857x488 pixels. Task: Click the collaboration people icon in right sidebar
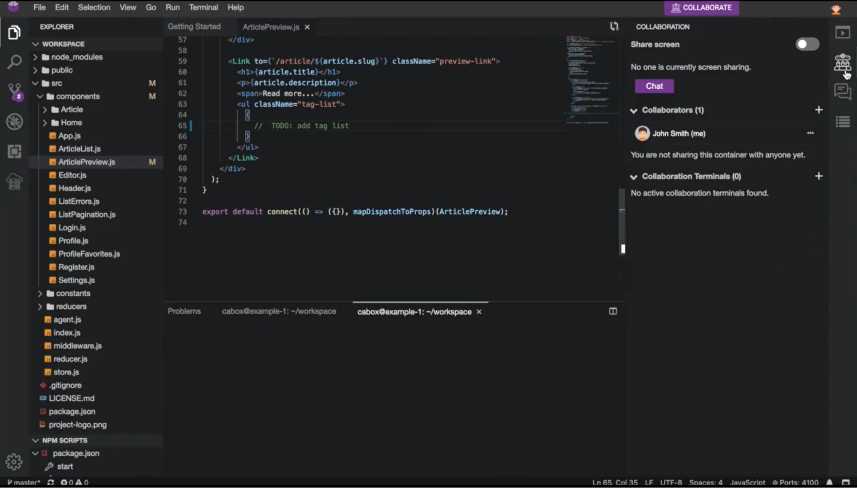coord(842,63)
